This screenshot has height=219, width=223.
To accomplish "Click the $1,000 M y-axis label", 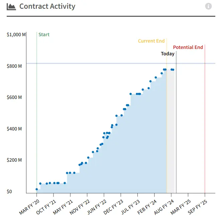I will pos(16,35).
